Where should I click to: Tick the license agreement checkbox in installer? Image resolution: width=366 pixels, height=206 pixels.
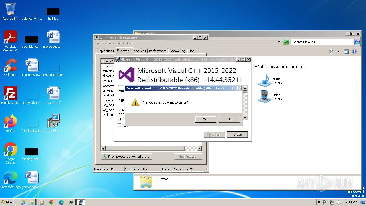point(119,125)
